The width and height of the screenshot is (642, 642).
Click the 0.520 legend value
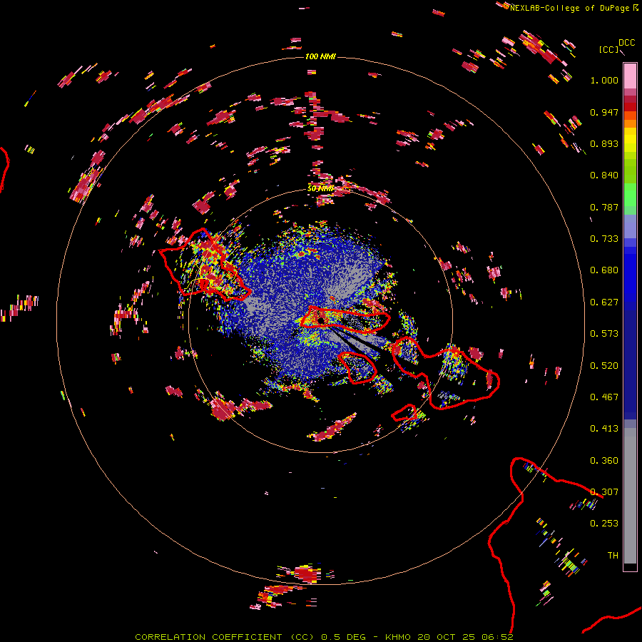pyautogui.click(x=604, y=366)
